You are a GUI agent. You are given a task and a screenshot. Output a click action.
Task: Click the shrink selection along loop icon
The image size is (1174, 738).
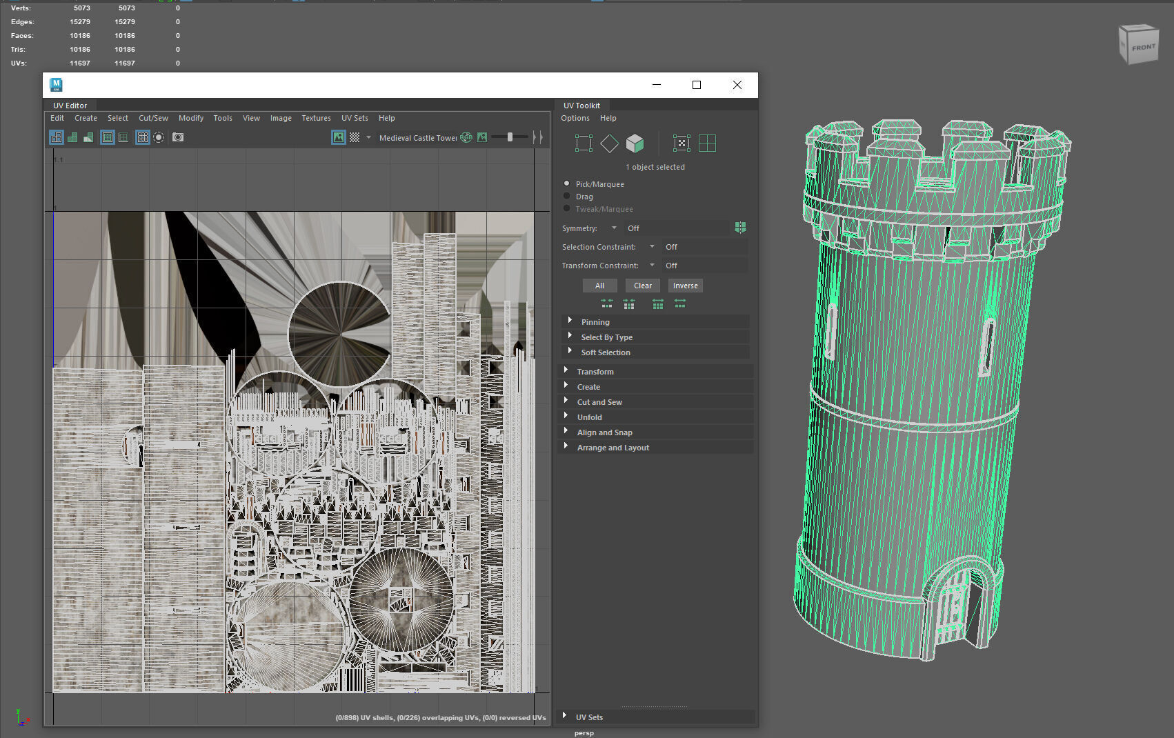629,303
